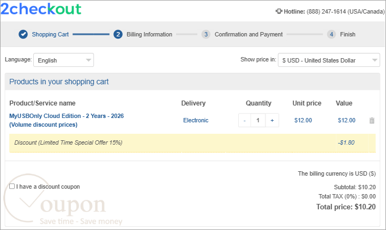
Task: Click the 'Total TAX (0%) : $0.00' line
Action: point(347,197)
